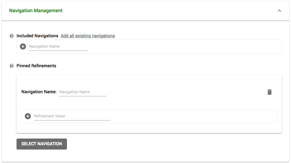291x163 pixels.
Task: Collapse the Navigation Management section chevron
Action: [279, 11]
